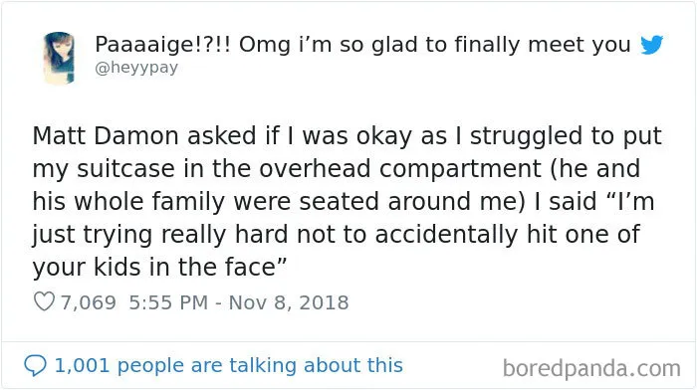Click the last tweet line your kids in the face
The height and width of the screenshot is (390, 697).
[159, 267]
